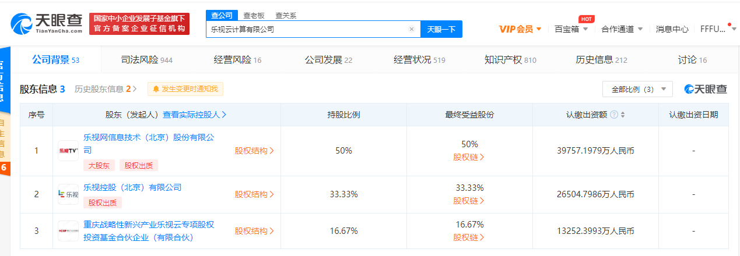Image resolution: width=740 pixels, height=256 pixels.
Task: Expand 股权结构 for the 重庆 investment fund
Action: [254, 231]
